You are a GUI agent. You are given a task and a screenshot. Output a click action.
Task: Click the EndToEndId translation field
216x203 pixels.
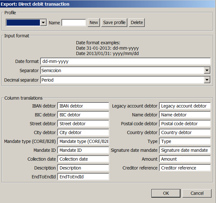coord(83,177)
